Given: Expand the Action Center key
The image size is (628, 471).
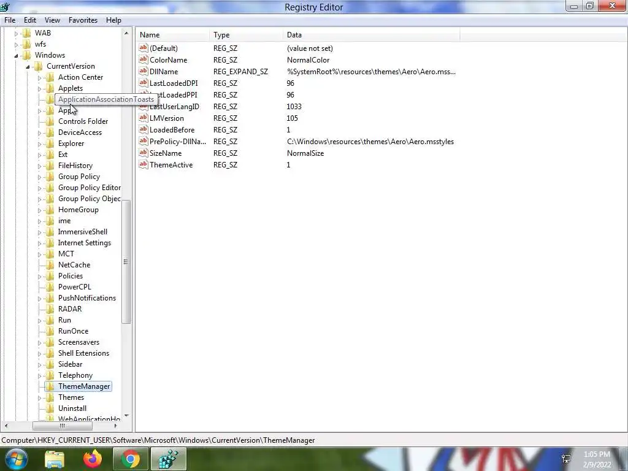Looking at the screenshot, I should pos(39,78).
